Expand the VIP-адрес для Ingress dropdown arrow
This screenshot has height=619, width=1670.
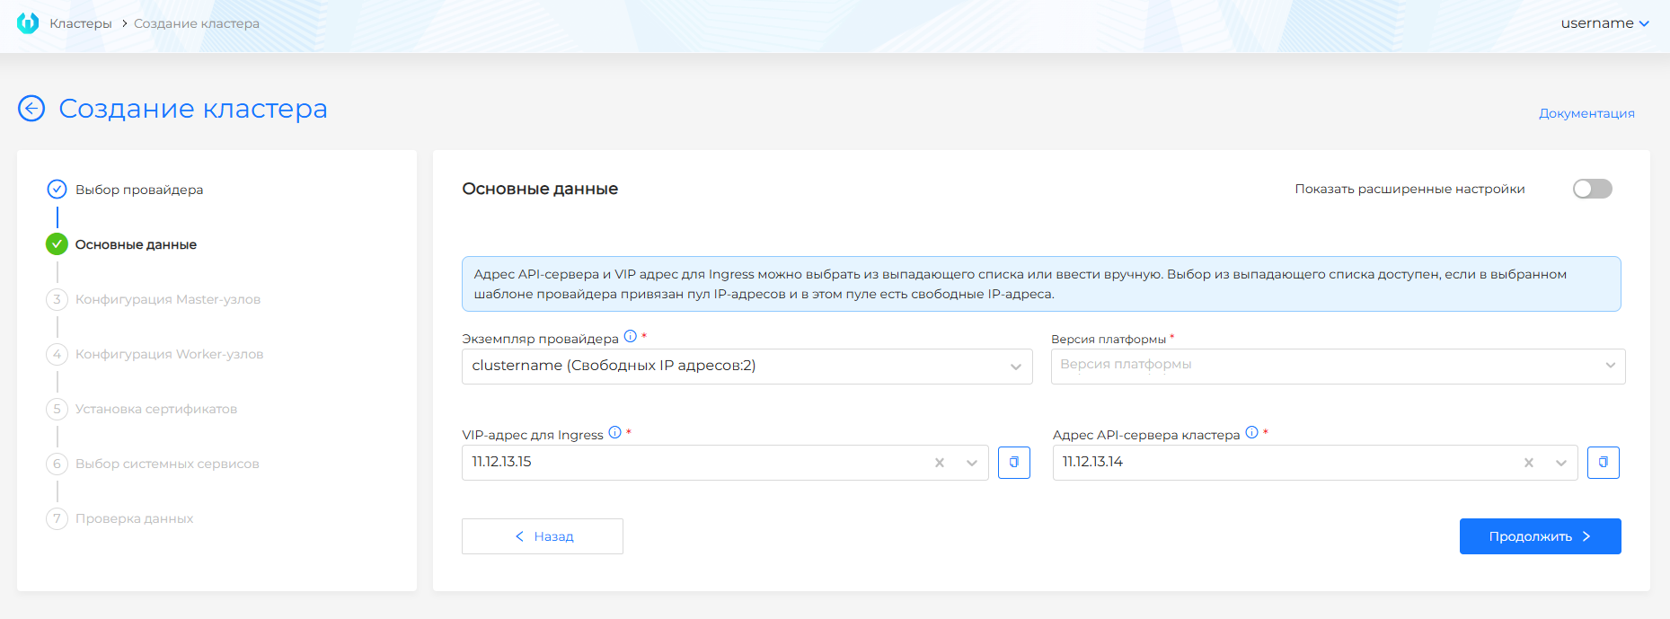pos(972,463)
